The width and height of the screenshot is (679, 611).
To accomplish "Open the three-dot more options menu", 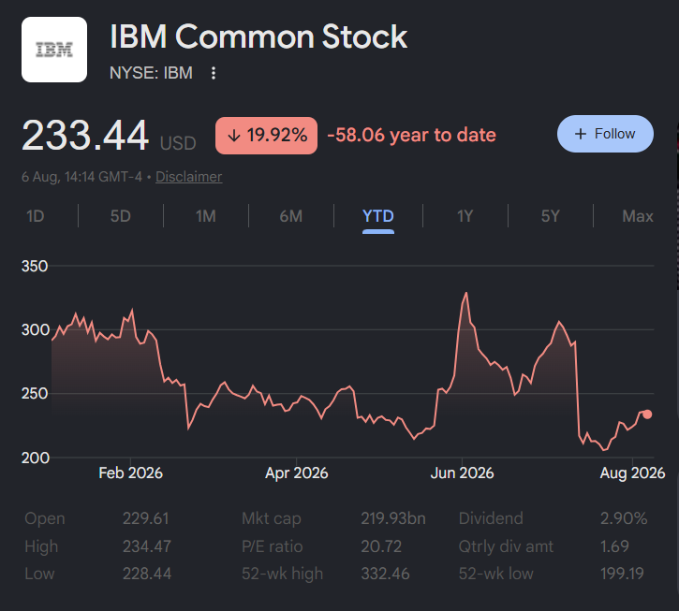I will (213, 73).
